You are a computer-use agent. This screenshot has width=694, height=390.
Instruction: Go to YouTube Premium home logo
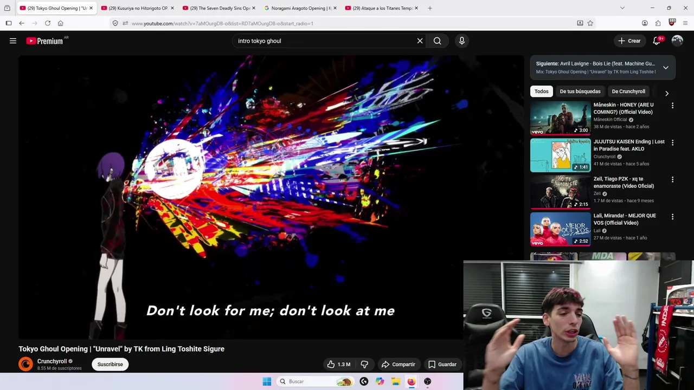[x=44, y=41]
